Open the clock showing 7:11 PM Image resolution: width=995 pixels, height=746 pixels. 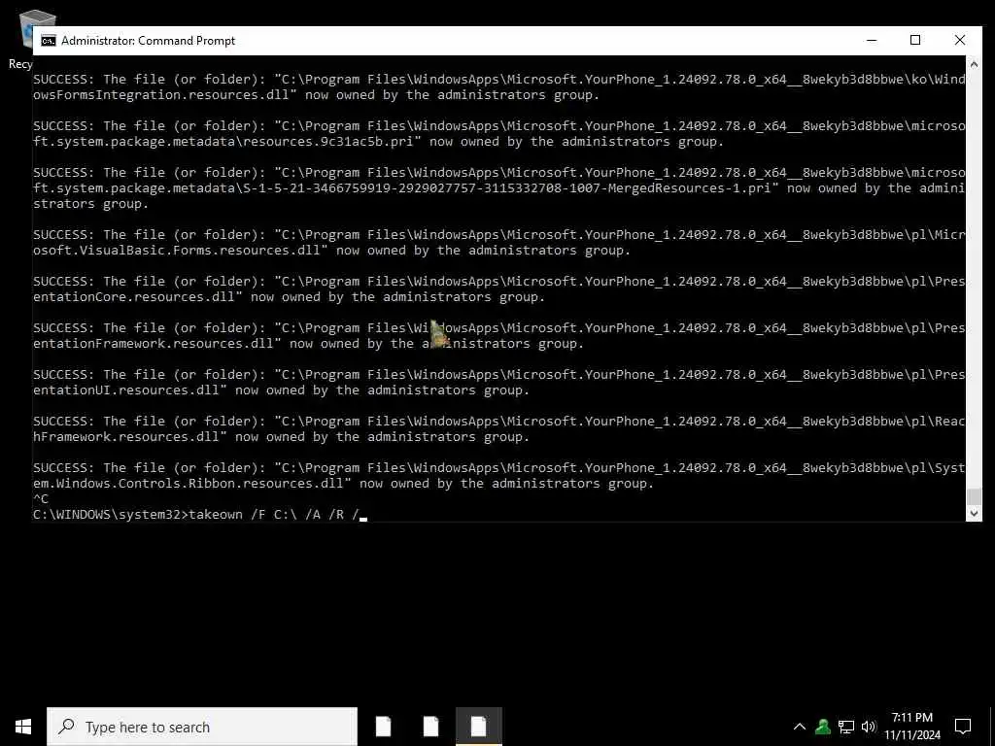911,718
